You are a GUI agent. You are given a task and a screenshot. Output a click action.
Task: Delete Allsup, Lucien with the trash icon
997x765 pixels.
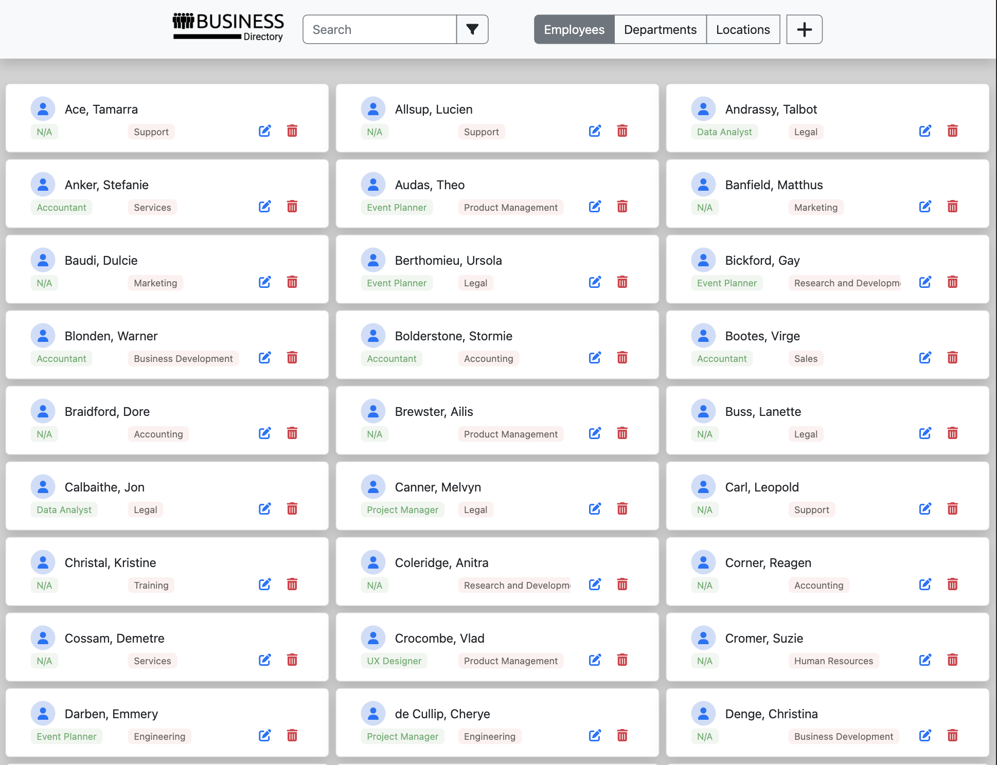pos(622,131)
